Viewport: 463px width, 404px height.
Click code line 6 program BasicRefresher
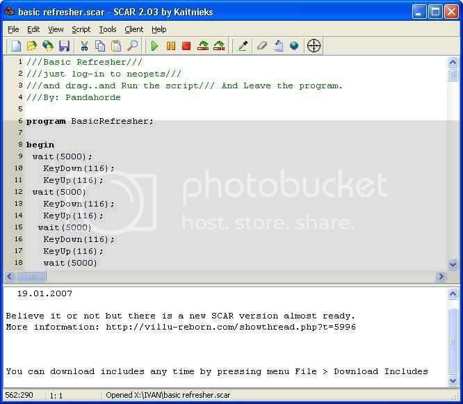(90, 121)
